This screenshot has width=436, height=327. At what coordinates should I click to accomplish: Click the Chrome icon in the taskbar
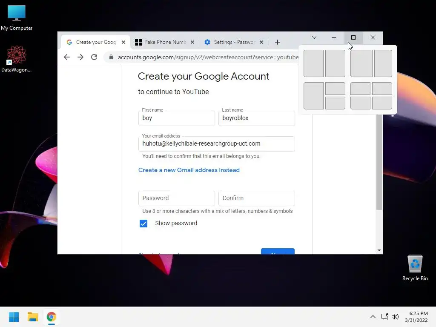(x=52, y=317)
